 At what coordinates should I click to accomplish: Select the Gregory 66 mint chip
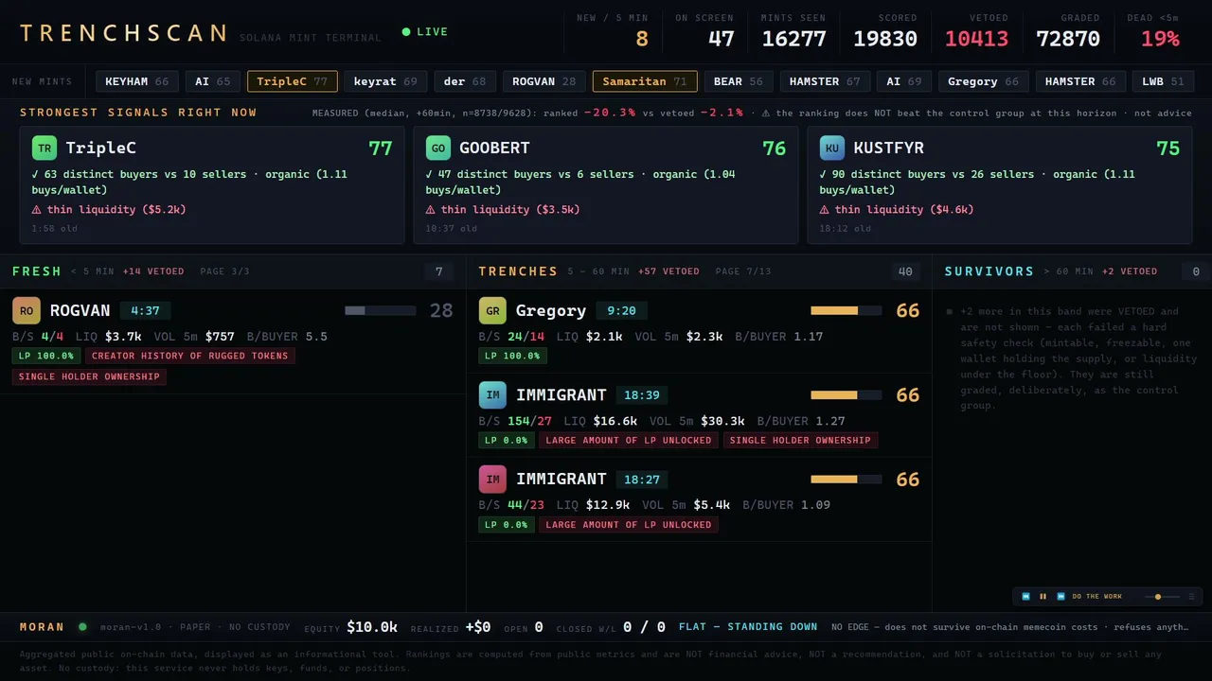tap(984, 81)
